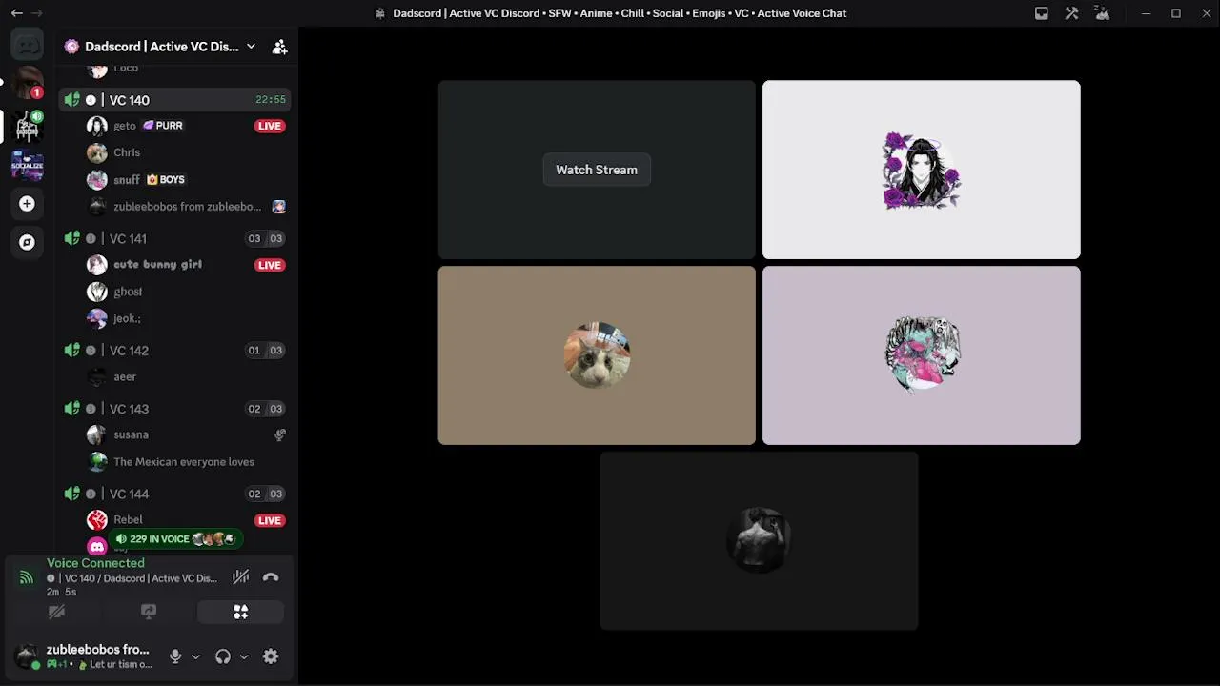Click geto's LIVE stream badge
The image size is (1220, 686).
coord(270,126)
